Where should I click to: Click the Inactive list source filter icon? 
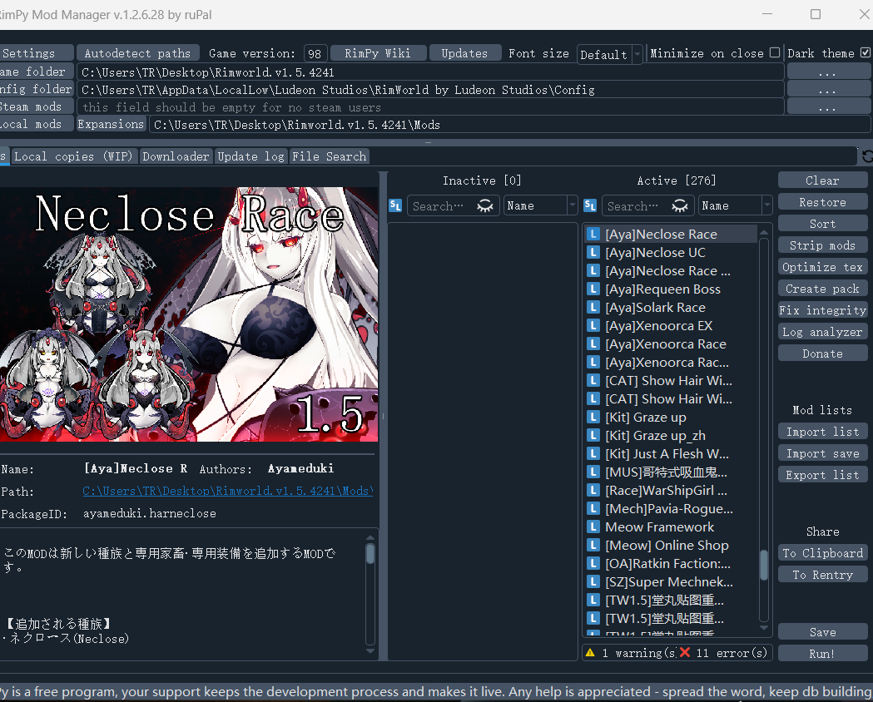pos(395,205)
